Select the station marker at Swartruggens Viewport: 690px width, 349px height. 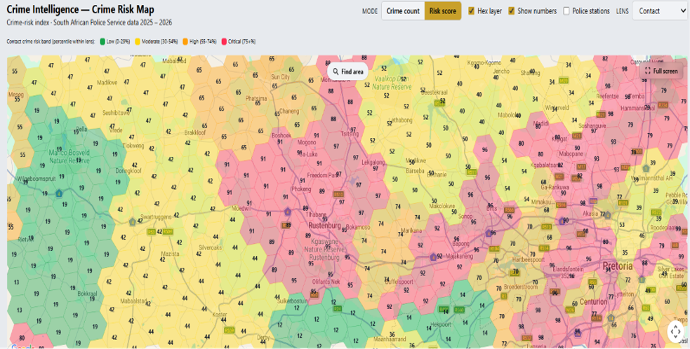pyautogui.click(x=133, y=222)
